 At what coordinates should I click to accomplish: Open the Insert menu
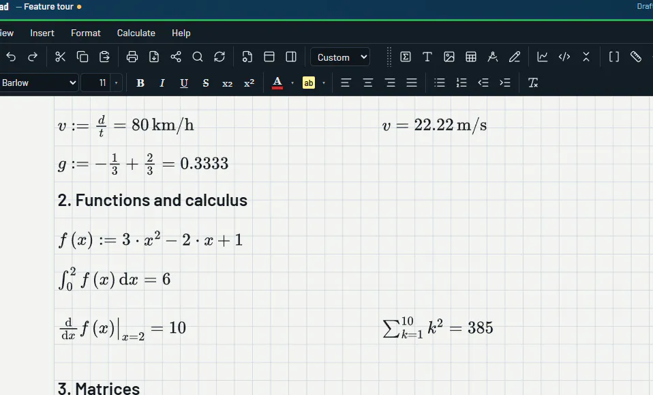(x=42, y=33)
